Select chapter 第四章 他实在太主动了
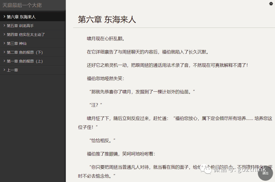The image size is (275, 182). point(25,34)
